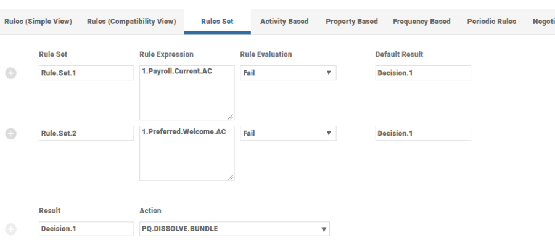Switch to Rules (Simple View) tab
The image size is (555, 251).
point(38,22)
